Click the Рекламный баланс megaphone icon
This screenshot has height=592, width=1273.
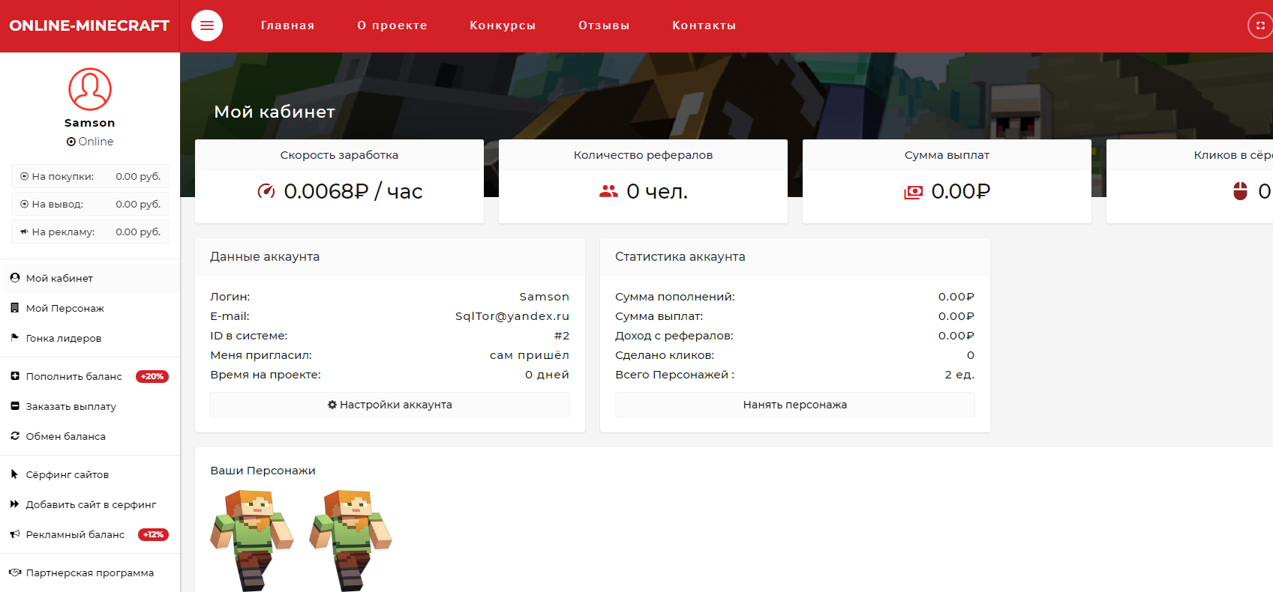pyautogui.click(x=15, y=534)
